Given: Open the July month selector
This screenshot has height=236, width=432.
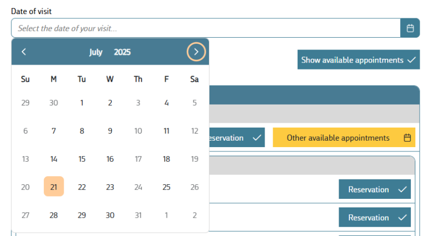Looking at the screenshot, I should 96,52.
